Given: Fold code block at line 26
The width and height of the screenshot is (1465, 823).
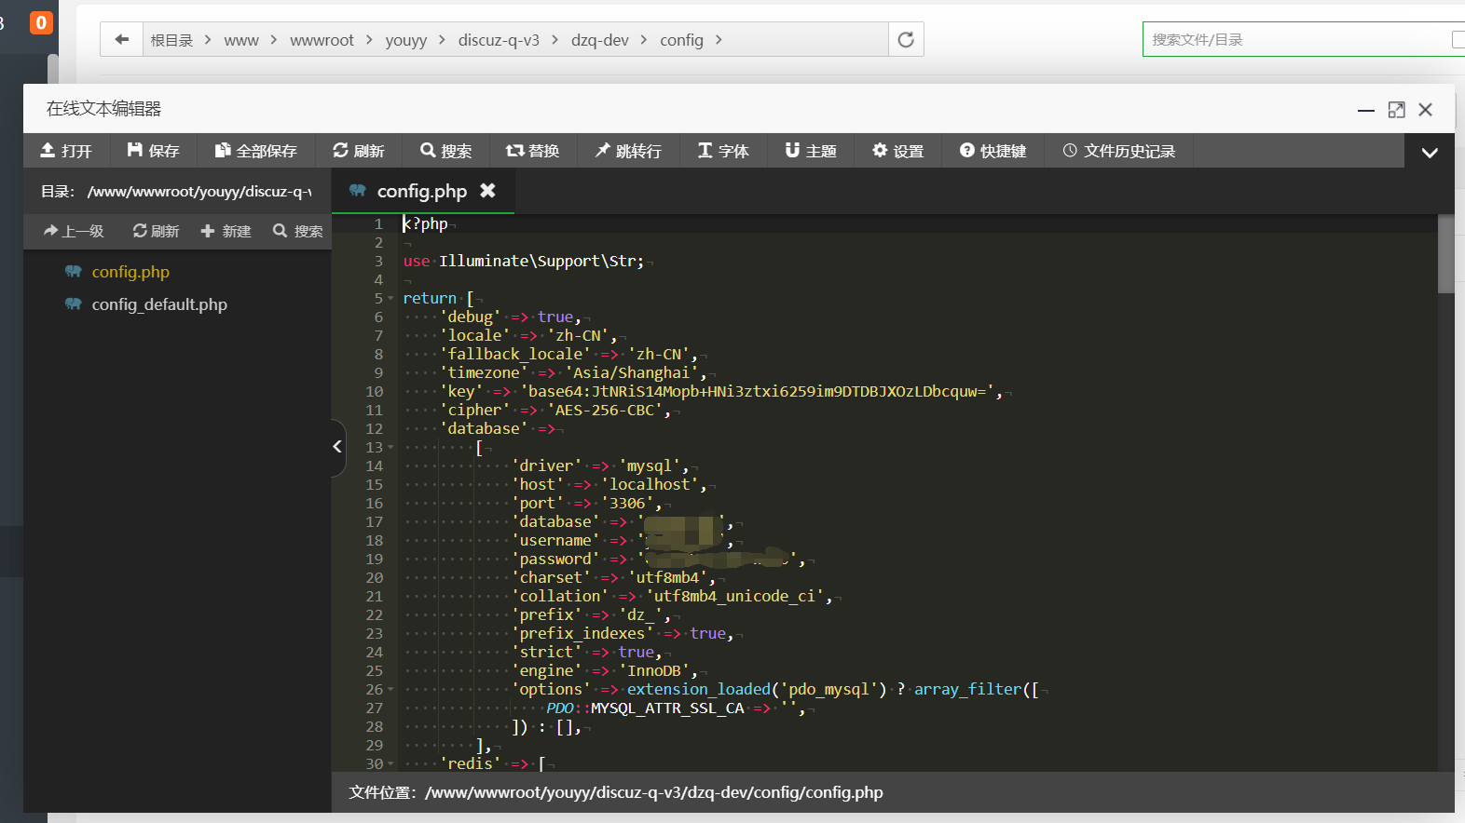Looking at the screenshot, I should pos(390,690).
